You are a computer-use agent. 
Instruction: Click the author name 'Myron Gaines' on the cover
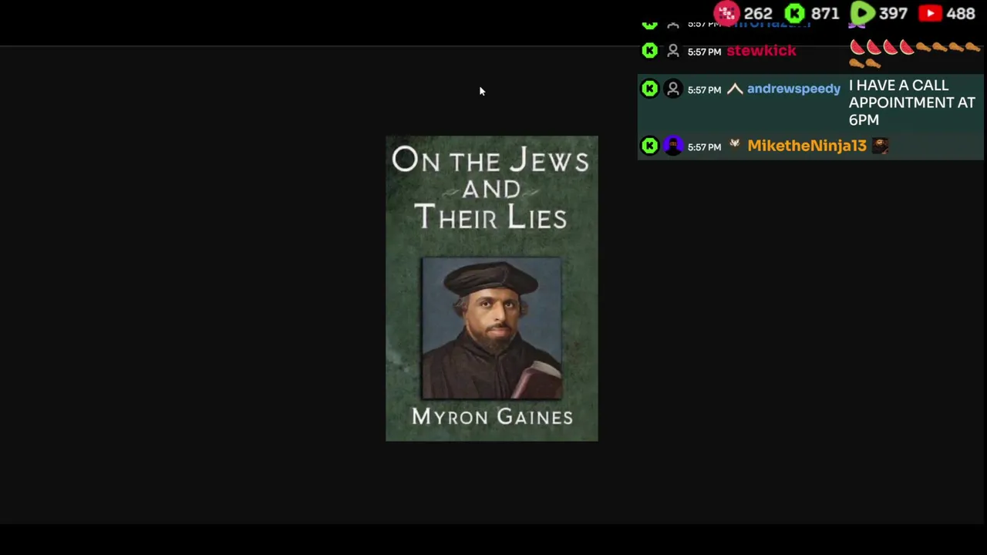point(492,417)
